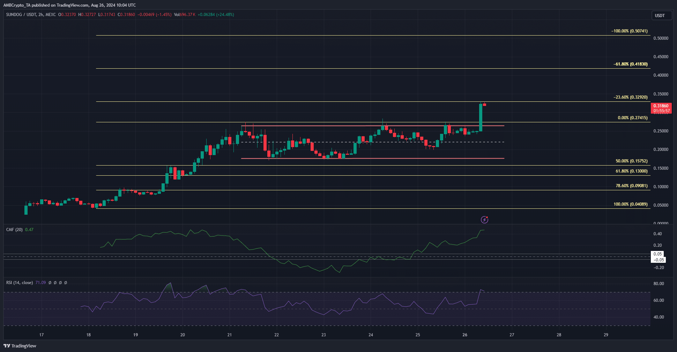The width and height of the screenshot is (677, 352).
Task: Click the RSI value 71.09
Action: (x=40, y=283)
